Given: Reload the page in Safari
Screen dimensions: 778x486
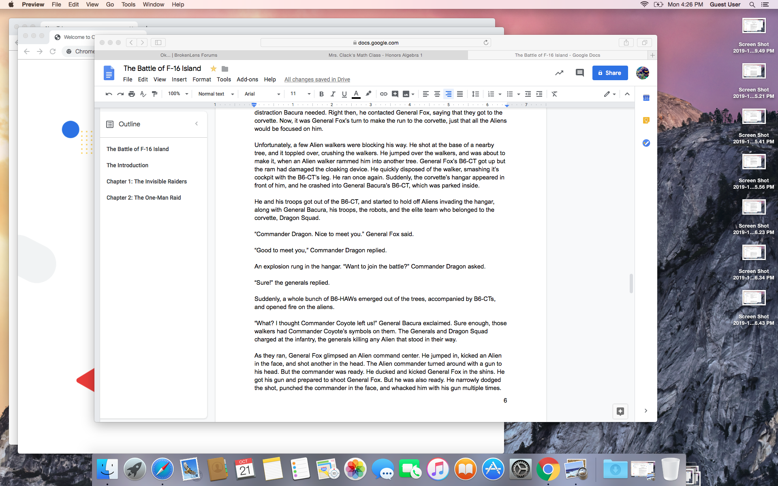Looking at the screenshot, I should [x=486, y=43].
